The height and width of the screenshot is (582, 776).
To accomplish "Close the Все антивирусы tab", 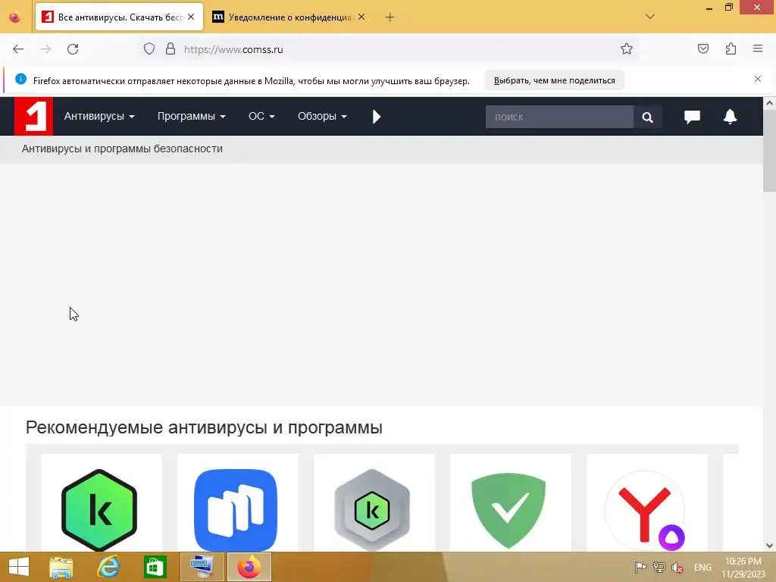I will [191, 17].
